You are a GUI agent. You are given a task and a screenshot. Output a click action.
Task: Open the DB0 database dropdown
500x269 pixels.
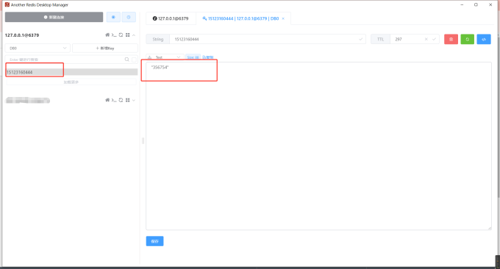point(37,48)
